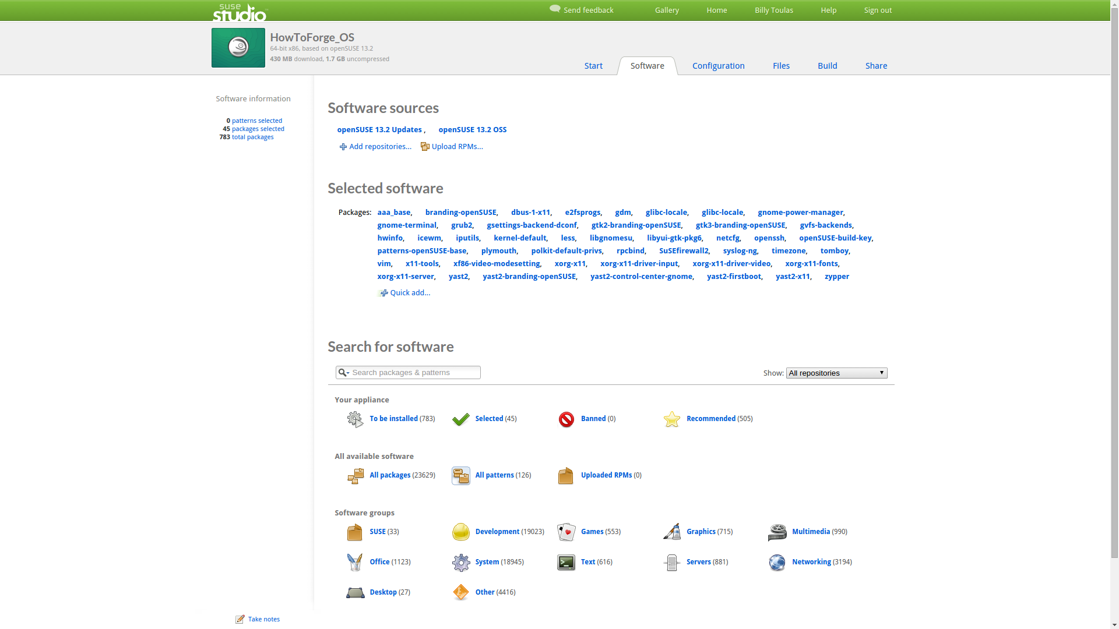Click the Upload RPMs package icon
1119x629 pixels.
click(x=425, y=147)
